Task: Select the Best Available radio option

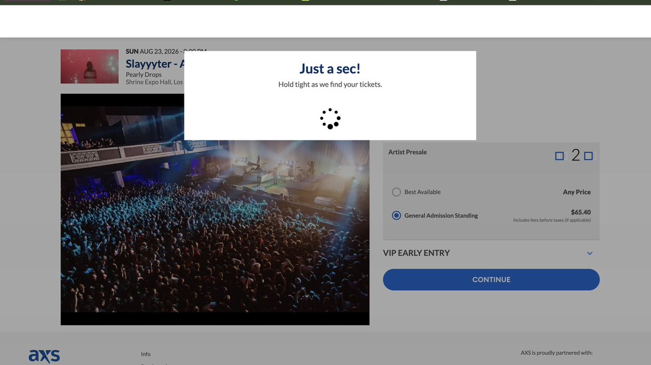Action: click(397, 192)
